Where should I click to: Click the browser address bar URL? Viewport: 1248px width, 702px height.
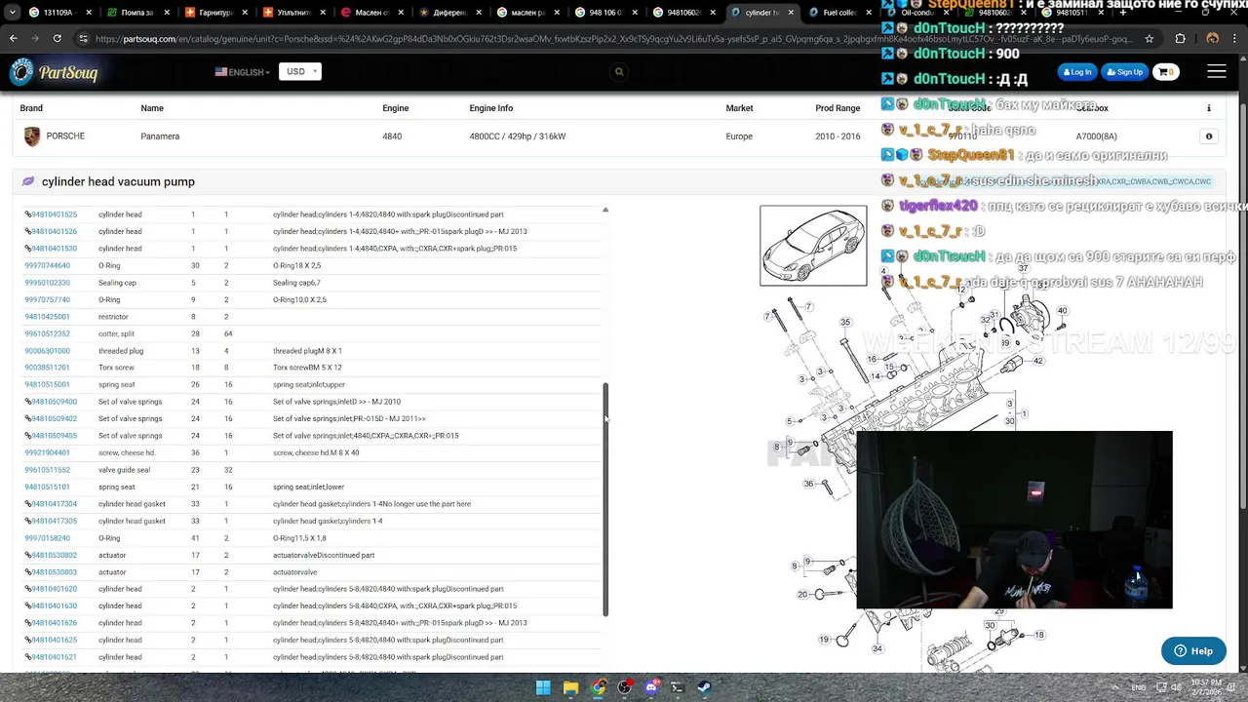point(614,39)
